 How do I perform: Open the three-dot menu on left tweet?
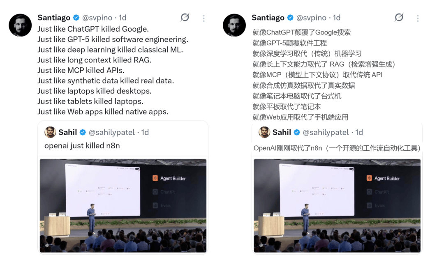(x=203, y=18)
